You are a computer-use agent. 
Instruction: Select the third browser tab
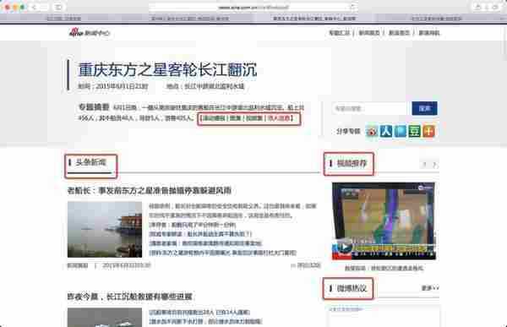314,19
